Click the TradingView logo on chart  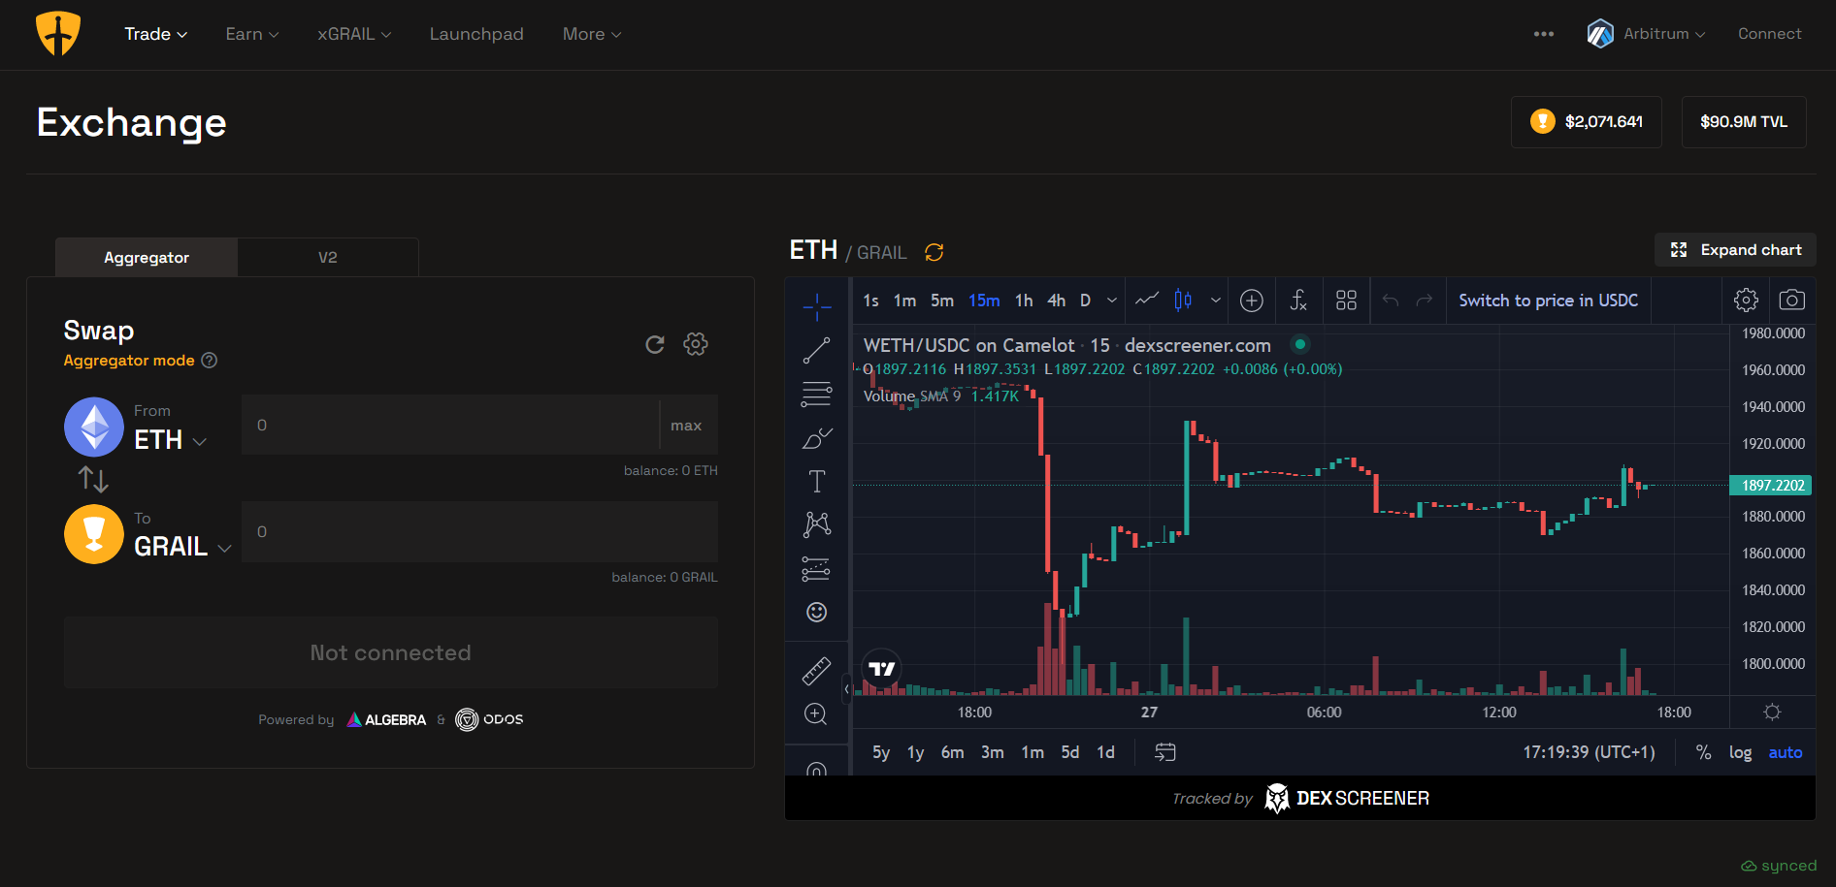point(881,669)
